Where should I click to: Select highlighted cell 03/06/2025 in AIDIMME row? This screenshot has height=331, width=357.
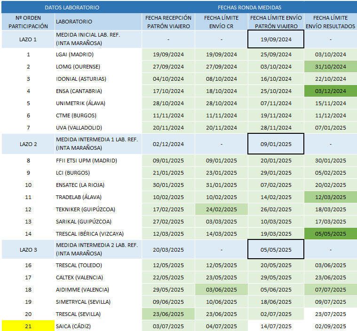click(x=222, y=290)
